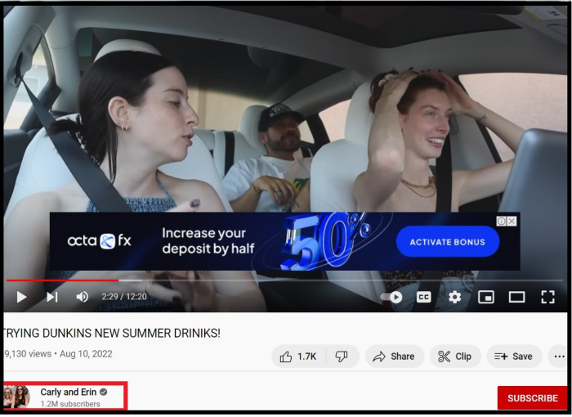Click the OctaFX logo in ad
572x417 pixels.
(x=99, y=241)
